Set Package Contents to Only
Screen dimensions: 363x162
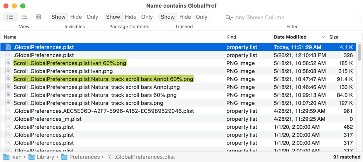[147, 17]
